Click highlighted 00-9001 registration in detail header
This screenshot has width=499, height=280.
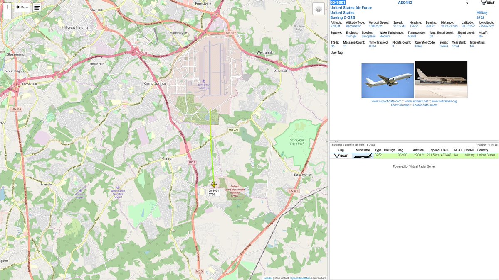tap(338, 3)
